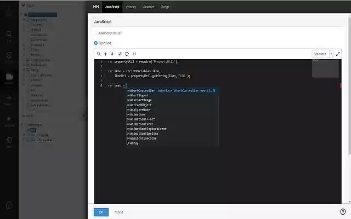Image resolution: width=351 pixels, height=219 pixels.
Task: Click the H icon in editor toolbar
Action: [134, 54]
